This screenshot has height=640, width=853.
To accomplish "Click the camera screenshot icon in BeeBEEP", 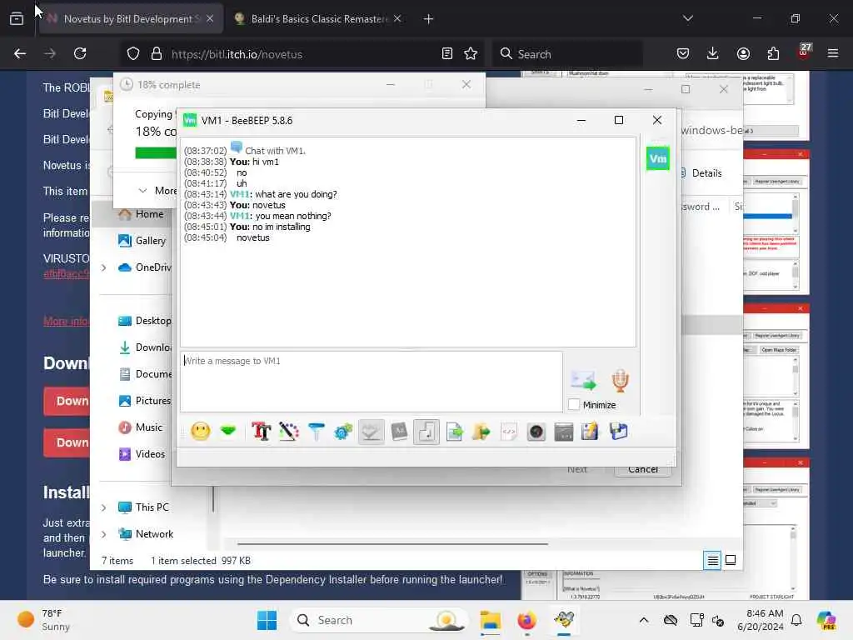I will [x=536, y=432].
